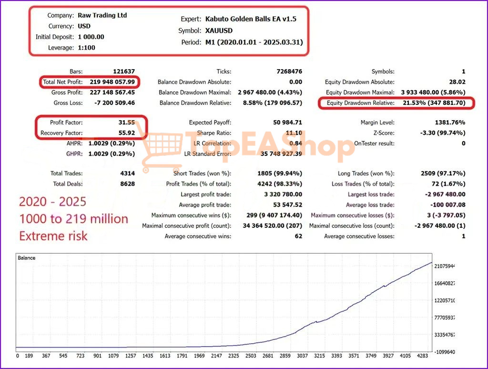This screenshot has height=369, width=488.
Task: Click the red "Extreme risk" annotation
Action: (53, 236)
